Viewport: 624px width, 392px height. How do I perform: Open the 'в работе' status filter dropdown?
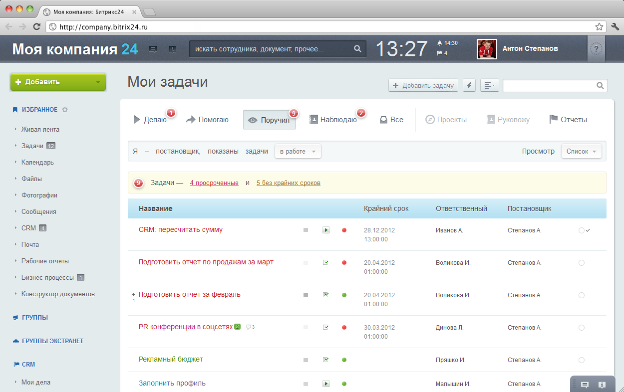[x=298, y=152]
